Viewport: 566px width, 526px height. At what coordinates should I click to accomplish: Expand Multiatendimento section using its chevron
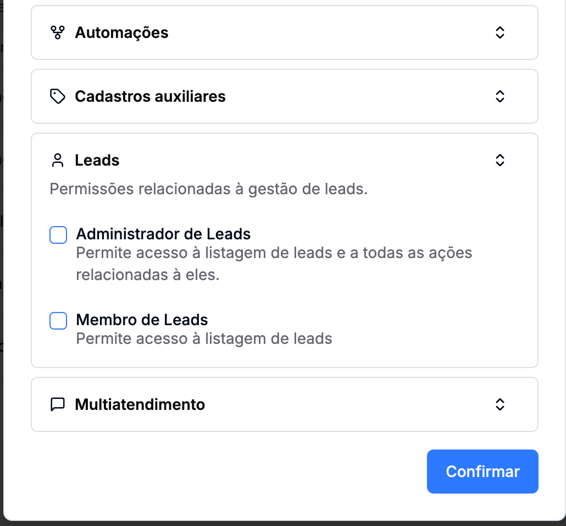coord(500,405)
